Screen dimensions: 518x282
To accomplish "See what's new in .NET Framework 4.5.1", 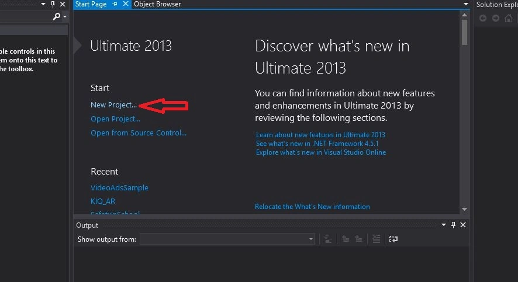I will [317, 144].
